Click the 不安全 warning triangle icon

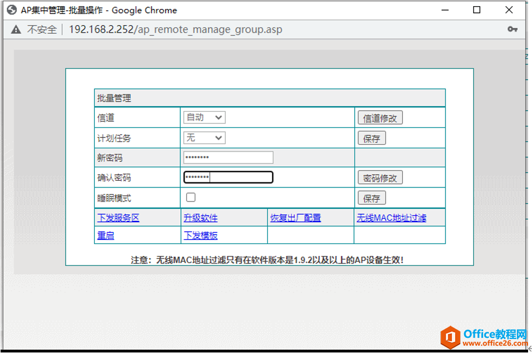point(16,30)
